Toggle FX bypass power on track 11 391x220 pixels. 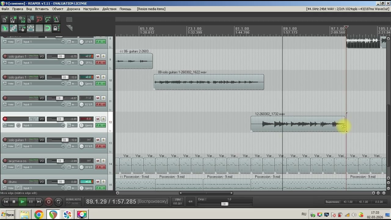104,105
